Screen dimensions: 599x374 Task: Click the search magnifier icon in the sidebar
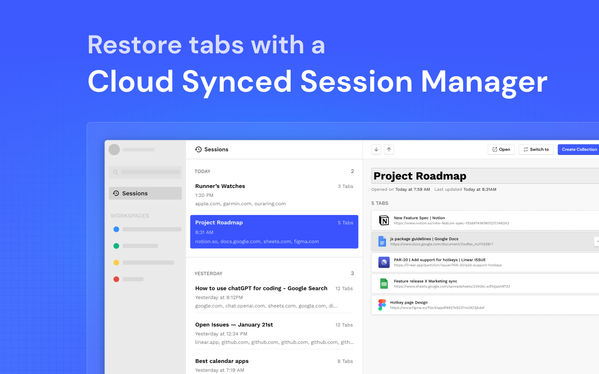click(116, 172)
